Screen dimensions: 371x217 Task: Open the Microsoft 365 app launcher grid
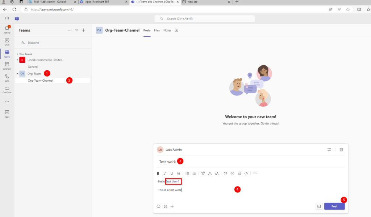click(7, 19)
